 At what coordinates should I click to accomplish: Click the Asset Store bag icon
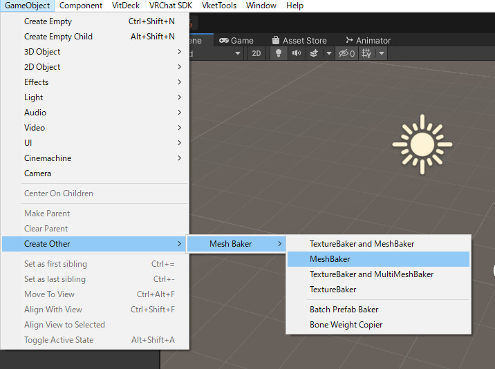[x=276, y=40]
